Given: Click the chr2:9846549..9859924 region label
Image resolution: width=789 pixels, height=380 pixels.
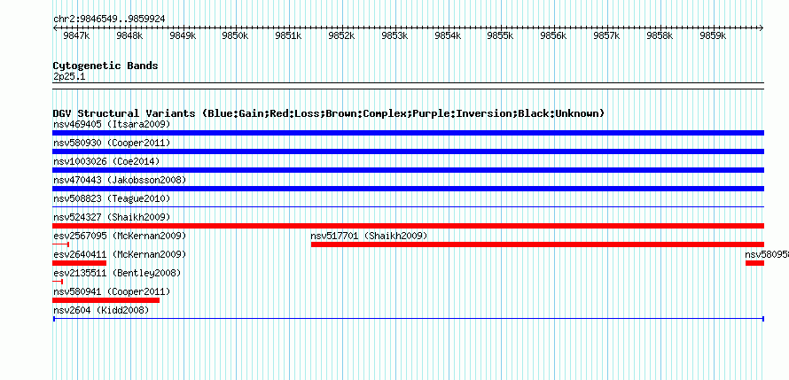Looking at the screenshot, I should click(x=109, y=19).
